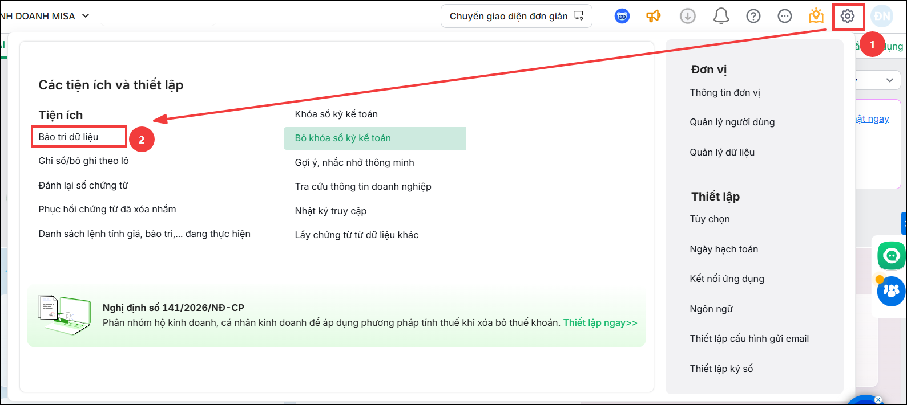Expand the dropdown chevron behind right panel
The image size is (907, 405).
[x=890, y=80]
